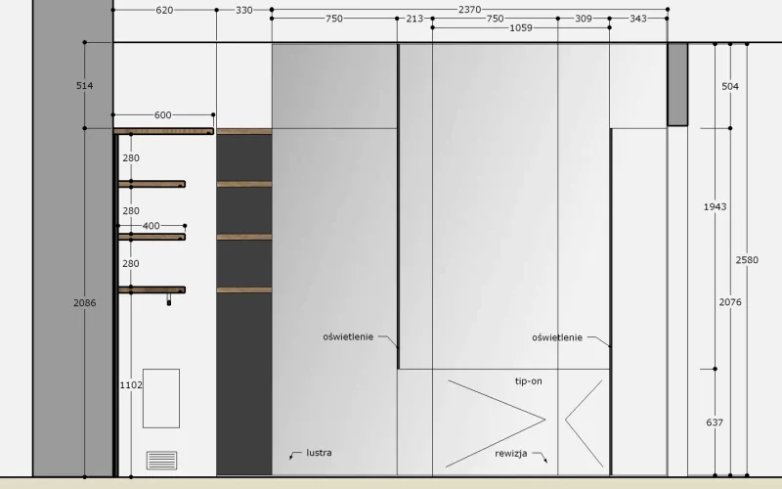Screen dimensions: 782x489
Task: Select the 330 dimension value
Action: click(x=243, y=10)
